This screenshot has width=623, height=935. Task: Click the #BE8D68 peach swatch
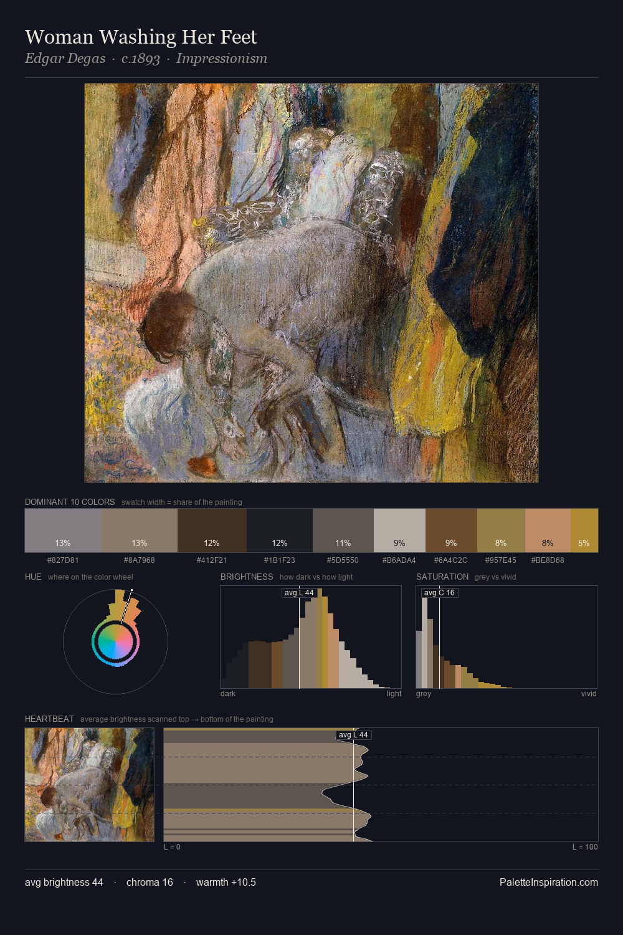(x=548, y=530)
